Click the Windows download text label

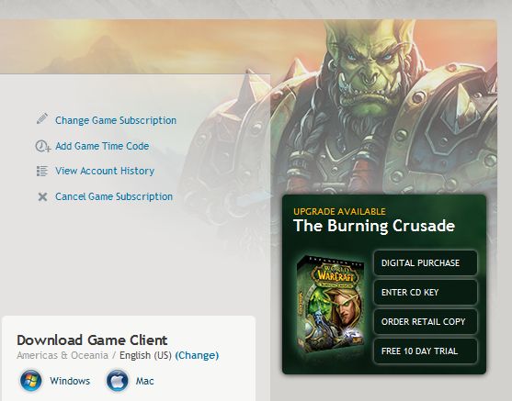tap(70, 381)
